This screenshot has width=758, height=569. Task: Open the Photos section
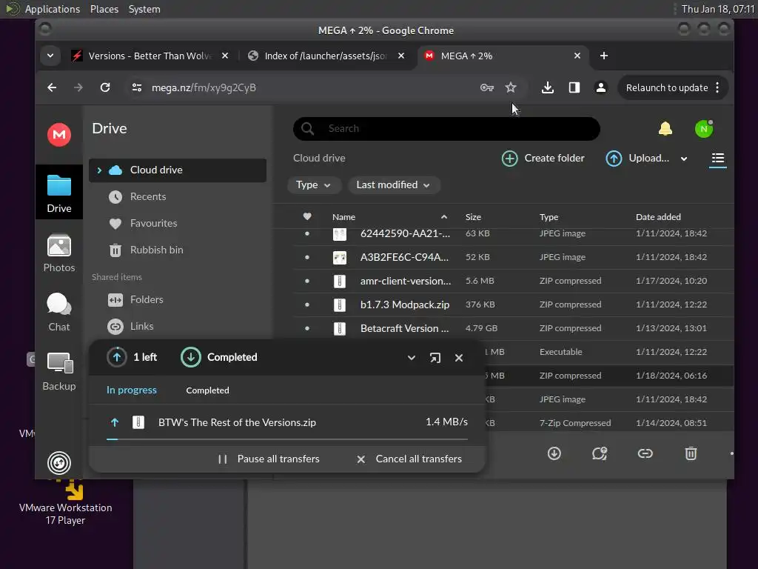[59, 253]
